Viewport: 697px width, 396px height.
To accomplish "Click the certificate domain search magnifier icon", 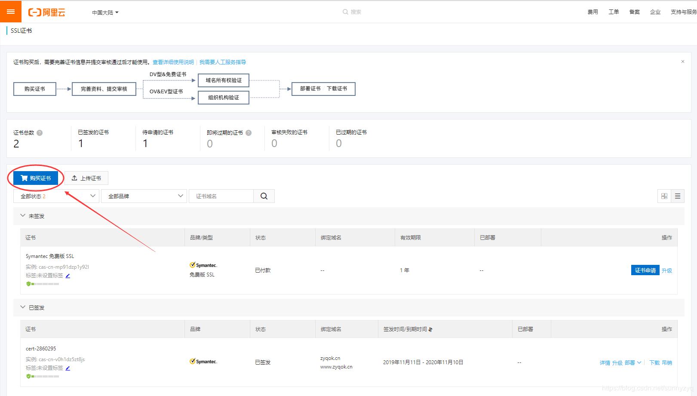I will (x=264, y=196).
